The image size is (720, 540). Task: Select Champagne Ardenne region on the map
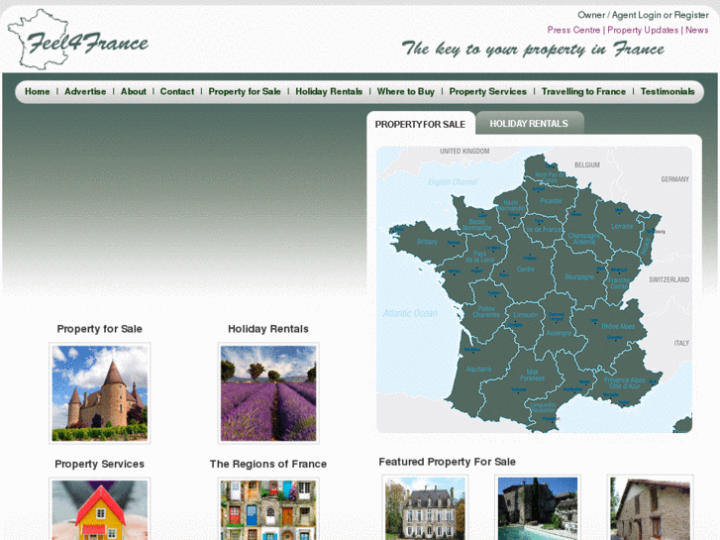click(x=583, y=239)
